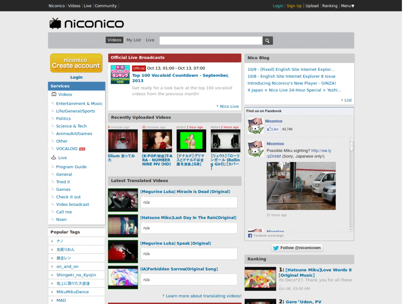The height and width of the screenshot is (304, 406).
Task: Click into the search text field
Action: [211, 41]
